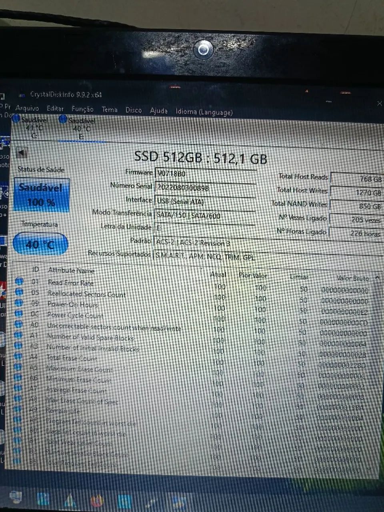Click status circle for Erase fail count in worst die
Viewport: 384px width, 512px height.
click(17, 430)
